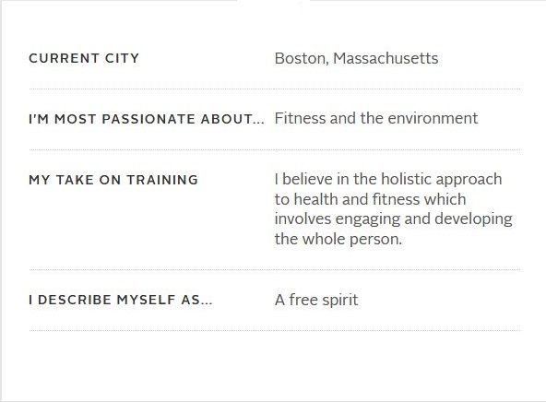
Task: Click the CURRENT CITY label
Action: pos(84,58)
